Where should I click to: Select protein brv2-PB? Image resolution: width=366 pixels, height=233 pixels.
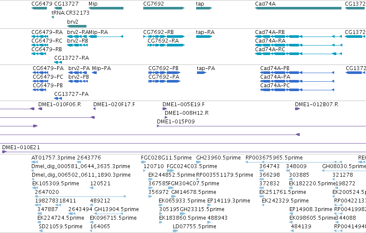coord(78,81)
